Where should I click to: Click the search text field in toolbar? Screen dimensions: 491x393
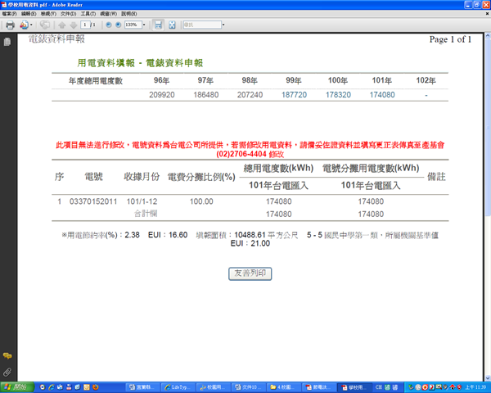[202, 25]
